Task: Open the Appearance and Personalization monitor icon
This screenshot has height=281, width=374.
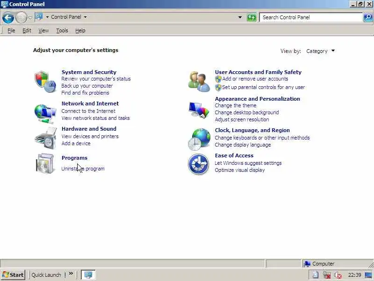Action: click(199, 110)
